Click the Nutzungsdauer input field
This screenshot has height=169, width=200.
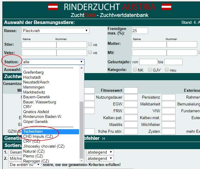click(131, 97)
